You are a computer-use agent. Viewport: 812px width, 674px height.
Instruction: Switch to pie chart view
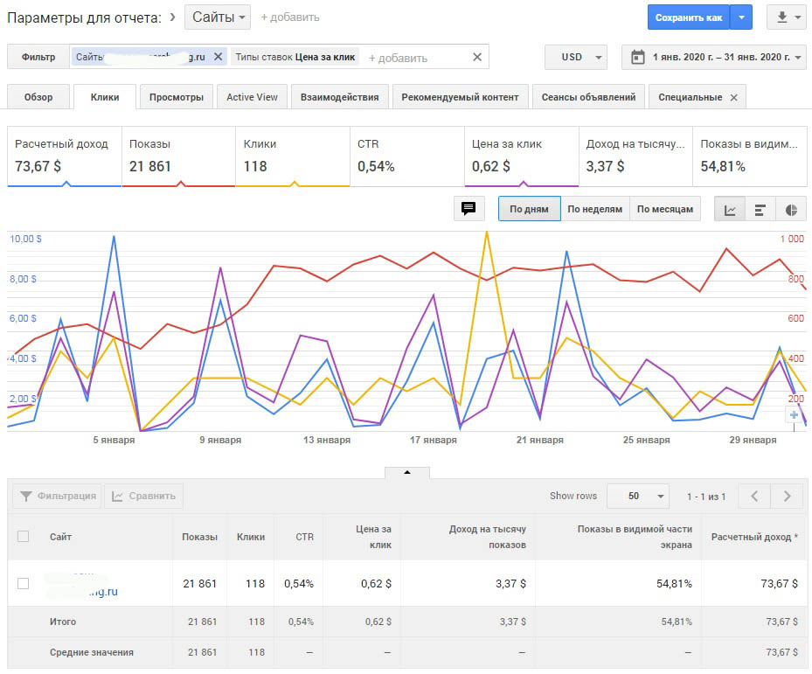coord(791,210)
